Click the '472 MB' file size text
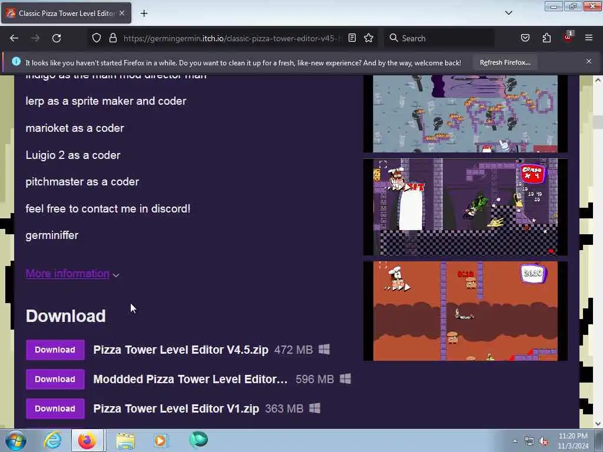Image resolution: width=603 pixels, height=452 pixels. click(293, 350)
